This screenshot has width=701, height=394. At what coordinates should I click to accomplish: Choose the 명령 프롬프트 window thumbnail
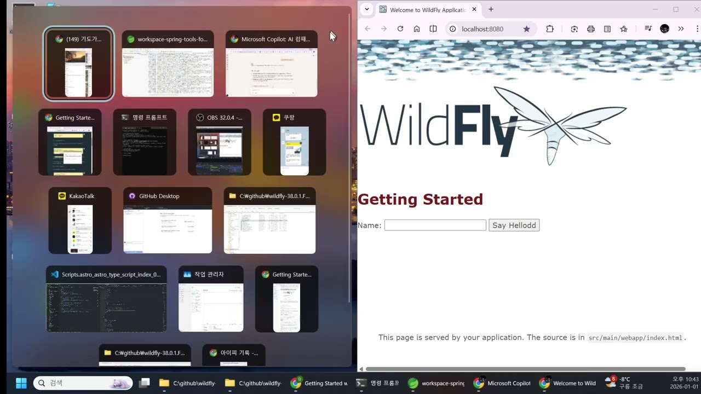pos(145,142)
